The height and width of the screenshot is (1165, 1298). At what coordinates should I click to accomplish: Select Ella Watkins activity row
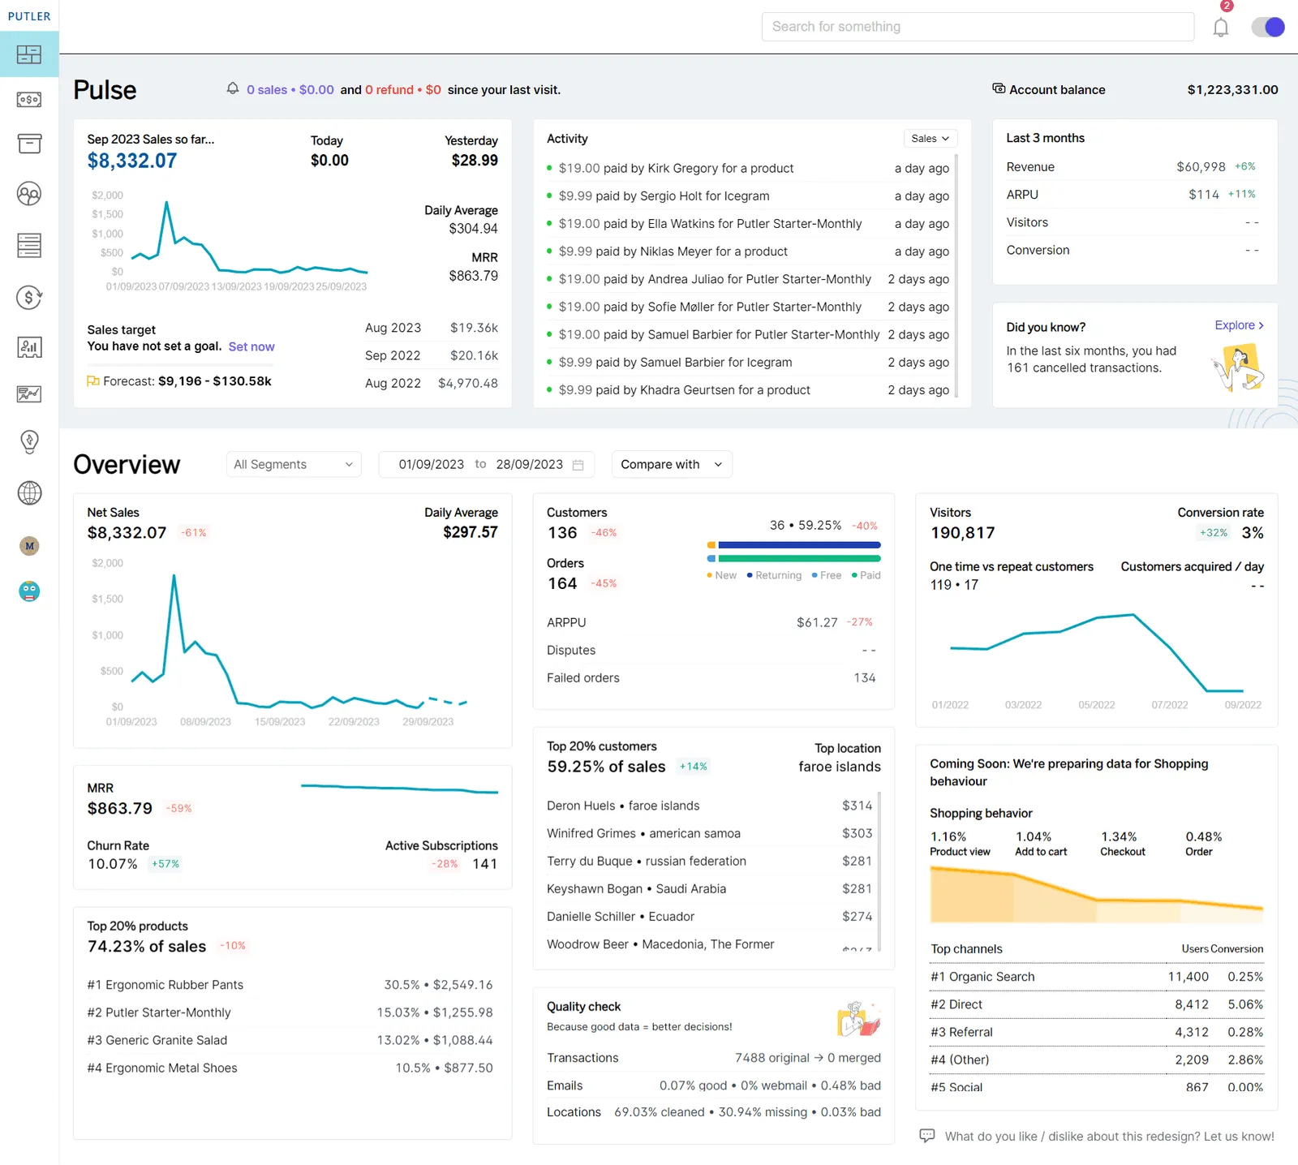coord(748,223)
